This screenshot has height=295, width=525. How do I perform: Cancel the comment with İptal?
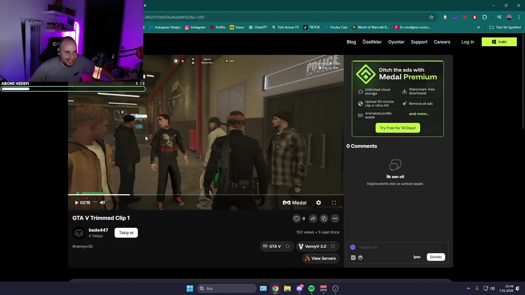(417, 257)
